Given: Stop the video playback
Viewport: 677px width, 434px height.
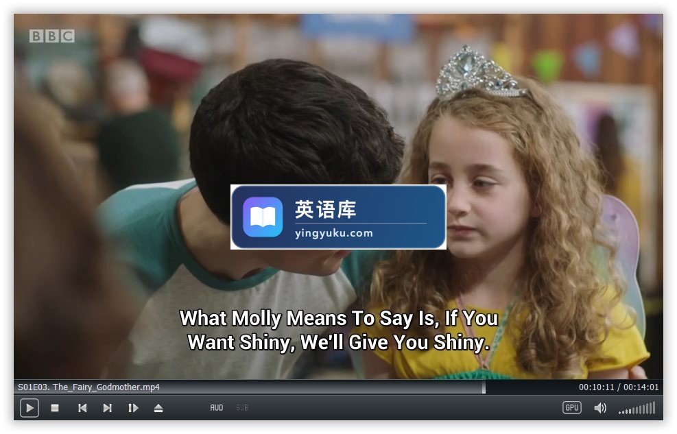Looking at the screenshot, I should coord(55,408).
